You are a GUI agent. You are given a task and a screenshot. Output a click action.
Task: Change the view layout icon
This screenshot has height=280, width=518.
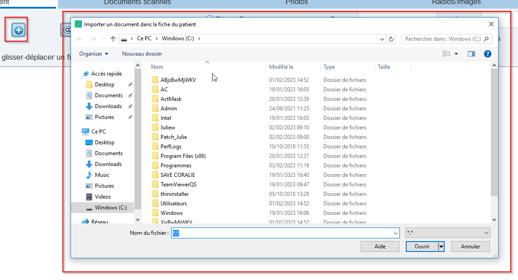tap(447, 54)
